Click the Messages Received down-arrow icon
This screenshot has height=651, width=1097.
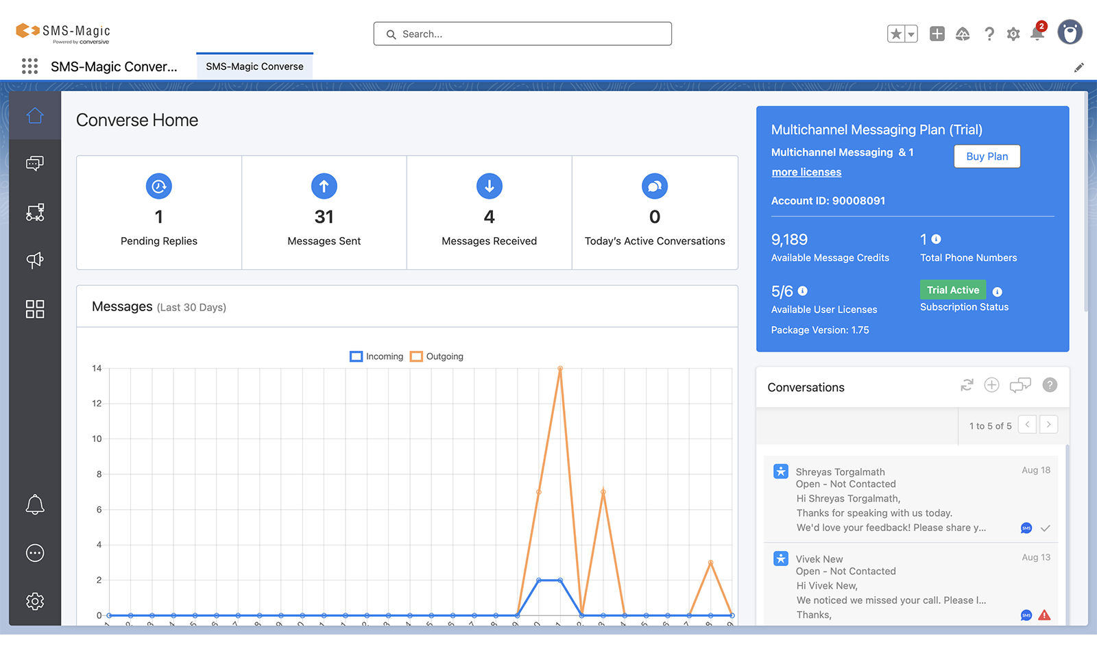(490, 186)
